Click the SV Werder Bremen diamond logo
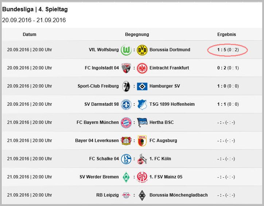Viewport: 264px width, 206px height. (x=126, y=177)
